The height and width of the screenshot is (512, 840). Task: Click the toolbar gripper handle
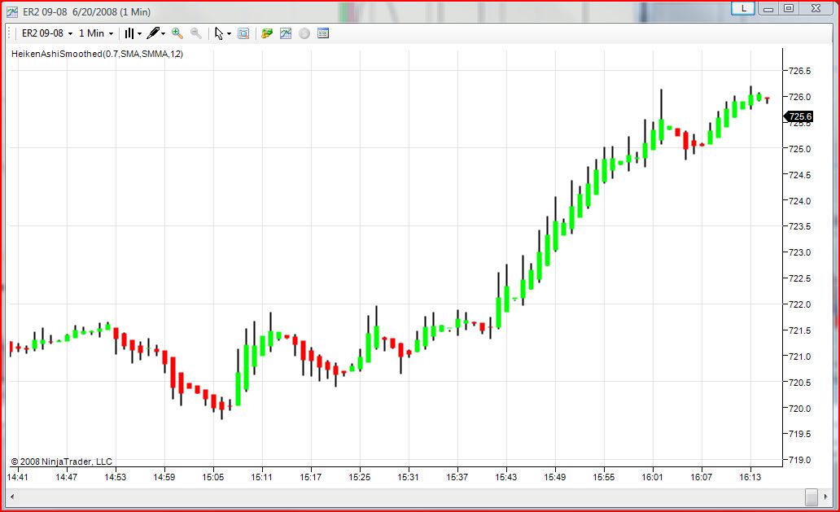click(x=9, y=33)
